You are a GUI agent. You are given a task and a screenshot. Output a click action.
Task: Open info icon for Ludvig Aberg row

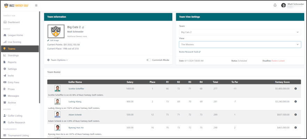[x=296, y=101]
